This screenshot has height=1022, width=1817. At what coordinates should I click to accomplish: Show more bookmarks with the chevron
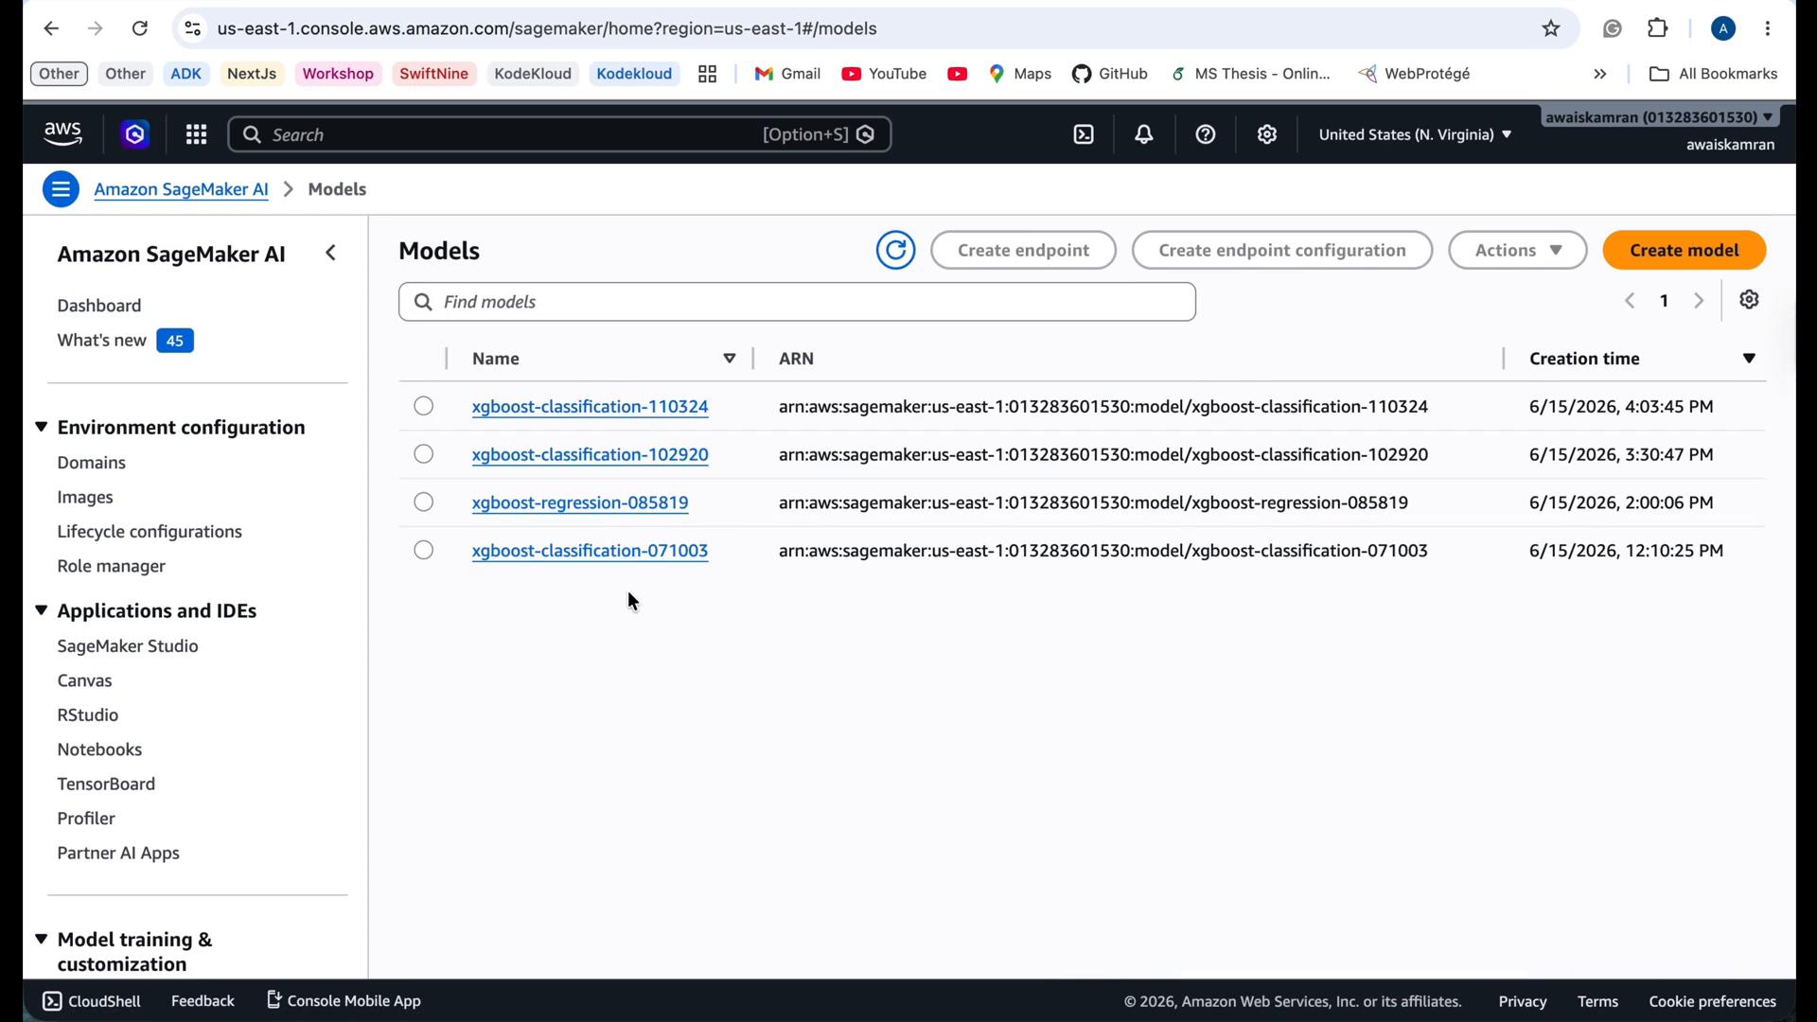click(1600, 74)
